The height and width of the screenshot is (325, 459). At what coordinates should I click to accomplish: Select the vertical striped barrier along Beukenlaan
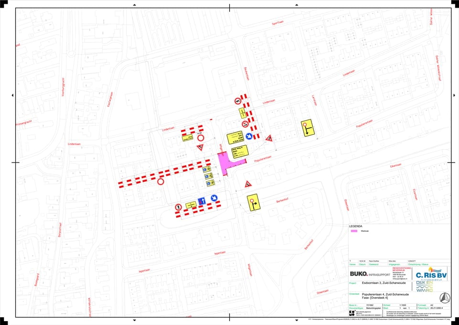250,117
